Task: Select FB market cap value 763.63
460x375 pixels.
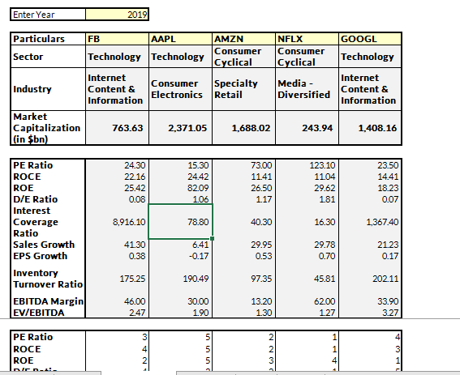Action: [x=117, y=128]
